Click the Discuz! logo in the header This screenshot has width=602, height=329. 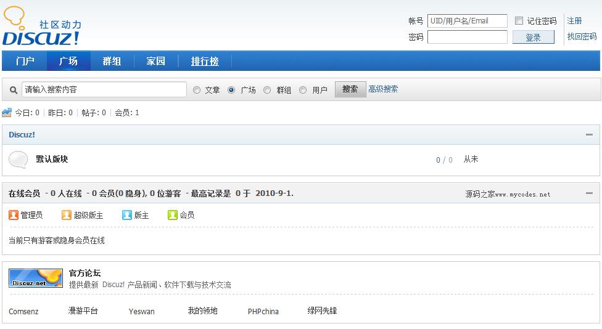(41, 26)
